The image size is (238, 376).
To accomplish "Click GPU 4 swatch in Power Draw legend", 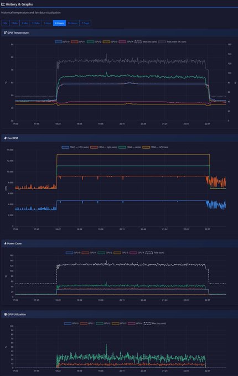I will (x=133, y=253).
